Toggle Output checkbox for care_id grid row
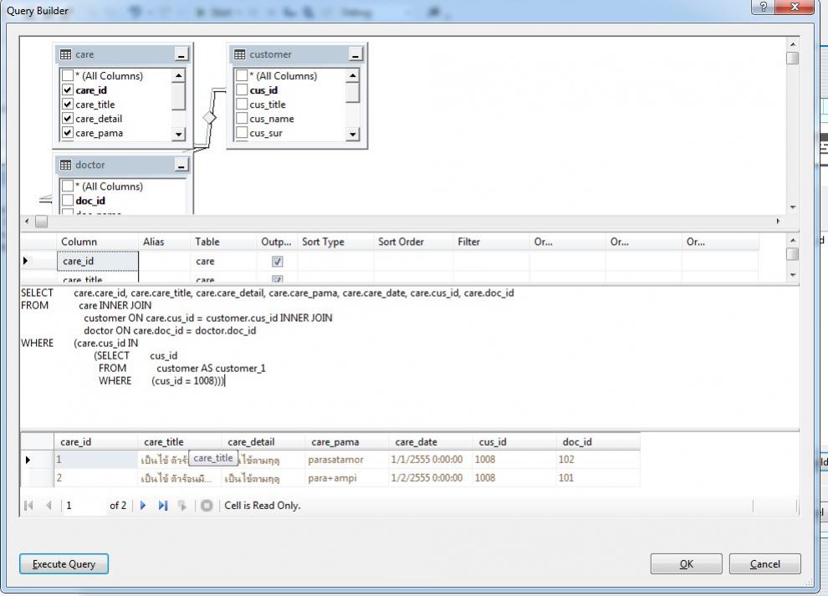The height and width of the screenshot is (596, 828). tap(277, 262)
